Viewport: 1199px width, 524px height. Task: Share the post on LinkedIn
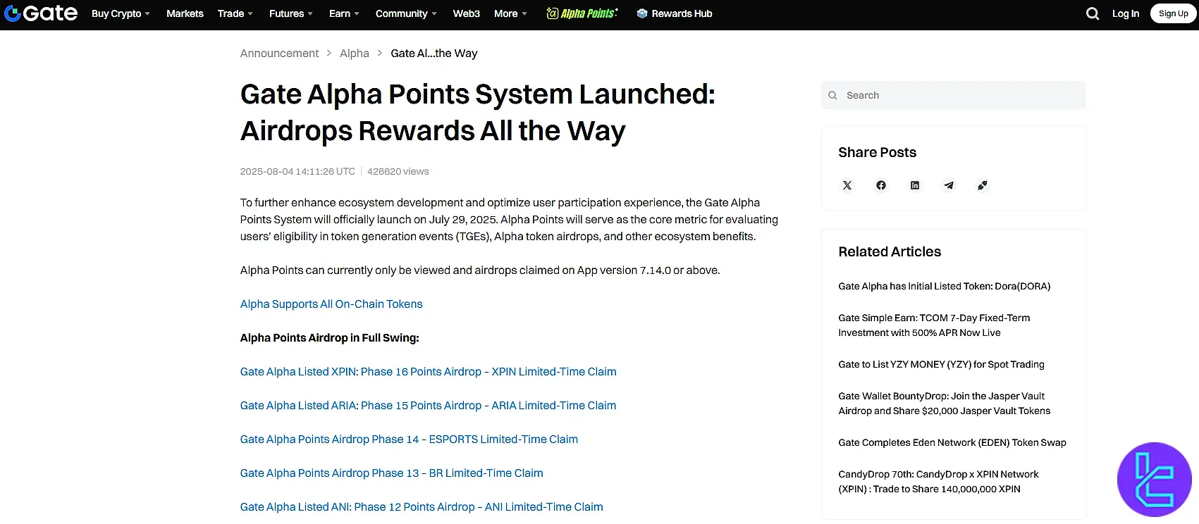click(915, 185)
